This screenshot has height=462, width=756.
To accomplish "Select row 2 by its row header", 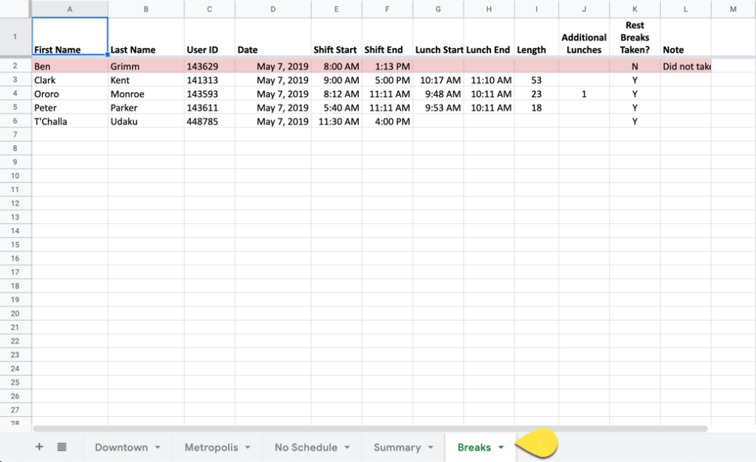I will coord(16,66).
